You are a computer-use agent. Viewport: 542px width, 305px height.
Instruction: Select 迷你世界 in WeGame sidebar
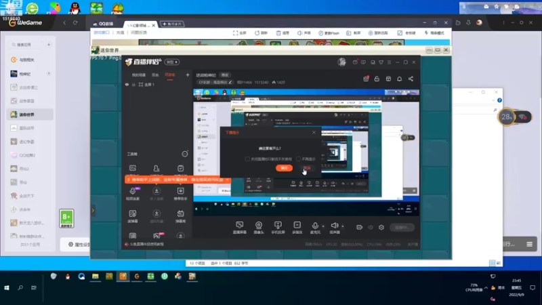coord(30,115)
